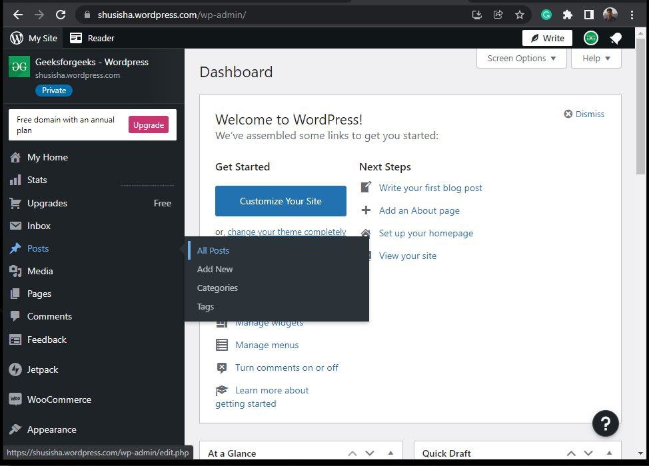Expand the Screen Options dropdown
649x466 pixels.
pyautogui.click(x=521, y=59)
